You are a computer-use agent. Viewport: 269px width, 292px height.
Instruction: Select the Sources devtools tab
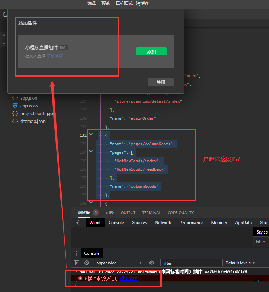pos(139,222)
